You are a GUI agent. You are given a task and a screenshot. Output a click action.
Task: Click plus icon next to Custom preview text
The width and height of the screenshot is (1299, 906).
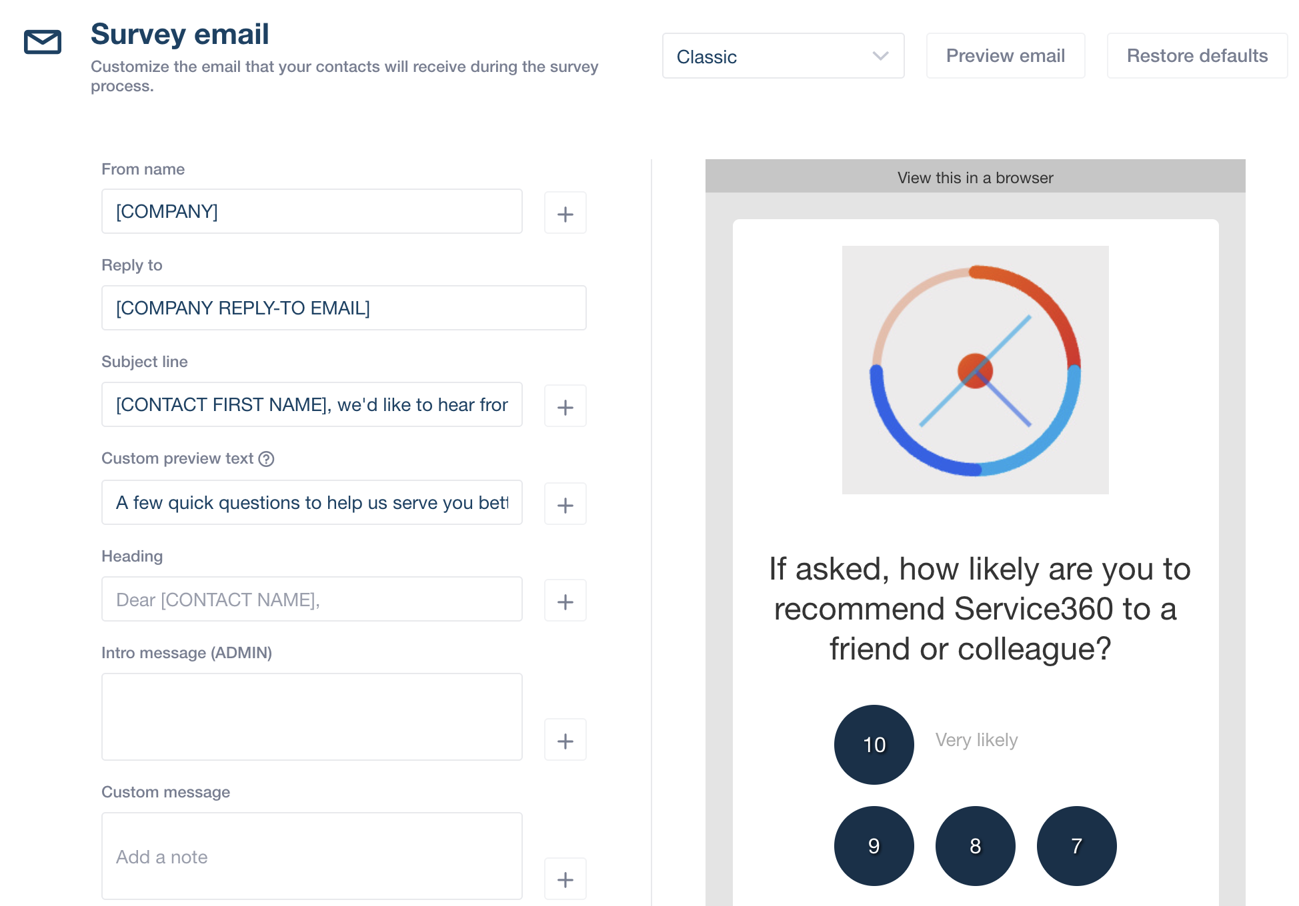tap(565, 504)
